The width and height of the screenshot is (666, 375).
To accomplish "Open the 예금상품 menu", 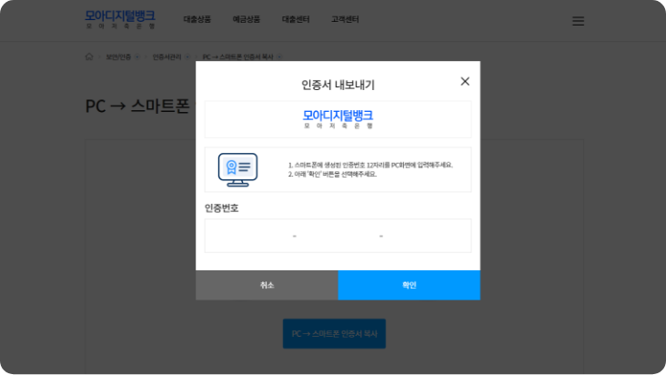I will point(247,19).
